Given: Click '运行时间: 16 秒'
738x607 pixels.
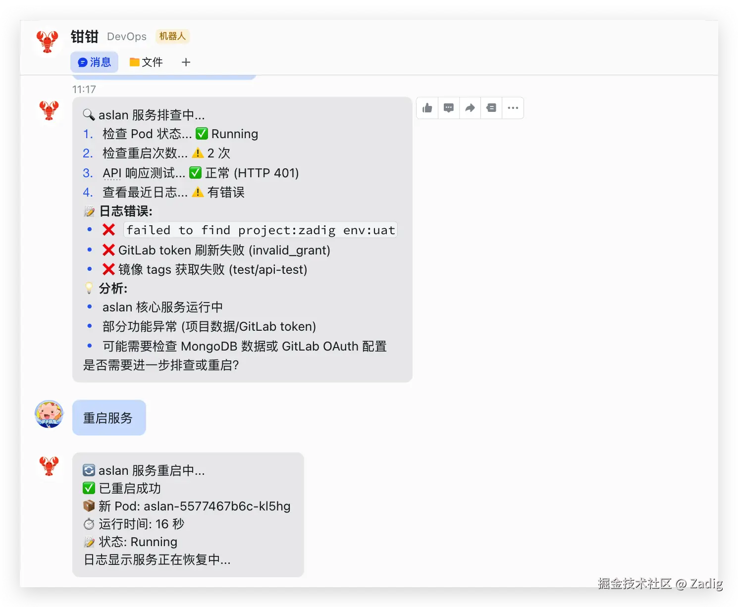Looking at the screenshot, I should pos(142,524).
